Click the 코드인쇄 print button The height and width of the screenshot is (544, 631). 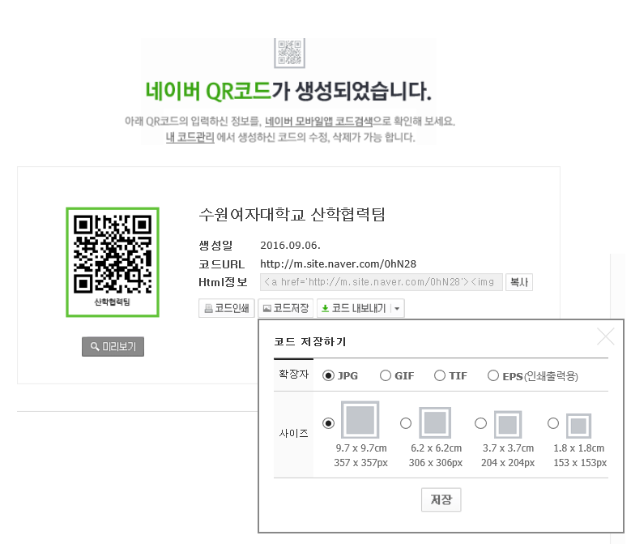pyautogui.click(x=226, y=308)
